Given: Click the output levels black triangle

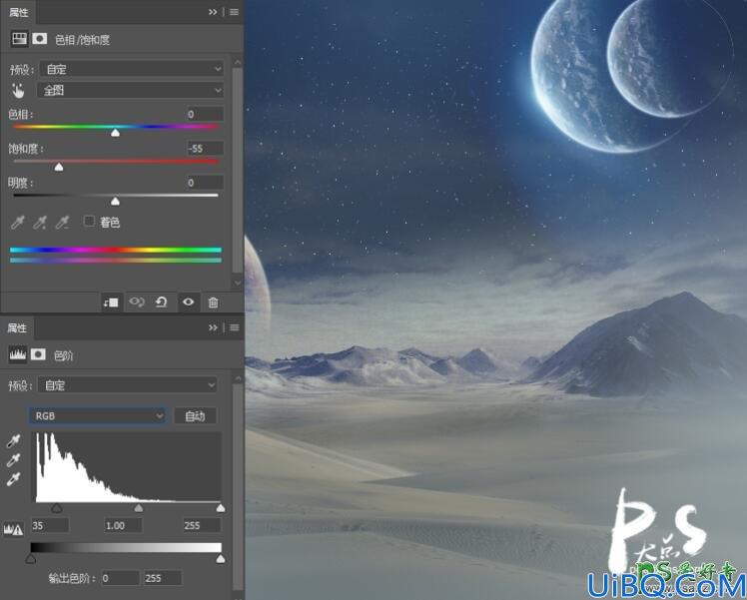Looking at the screenshot, I should (x=31, y=559).
